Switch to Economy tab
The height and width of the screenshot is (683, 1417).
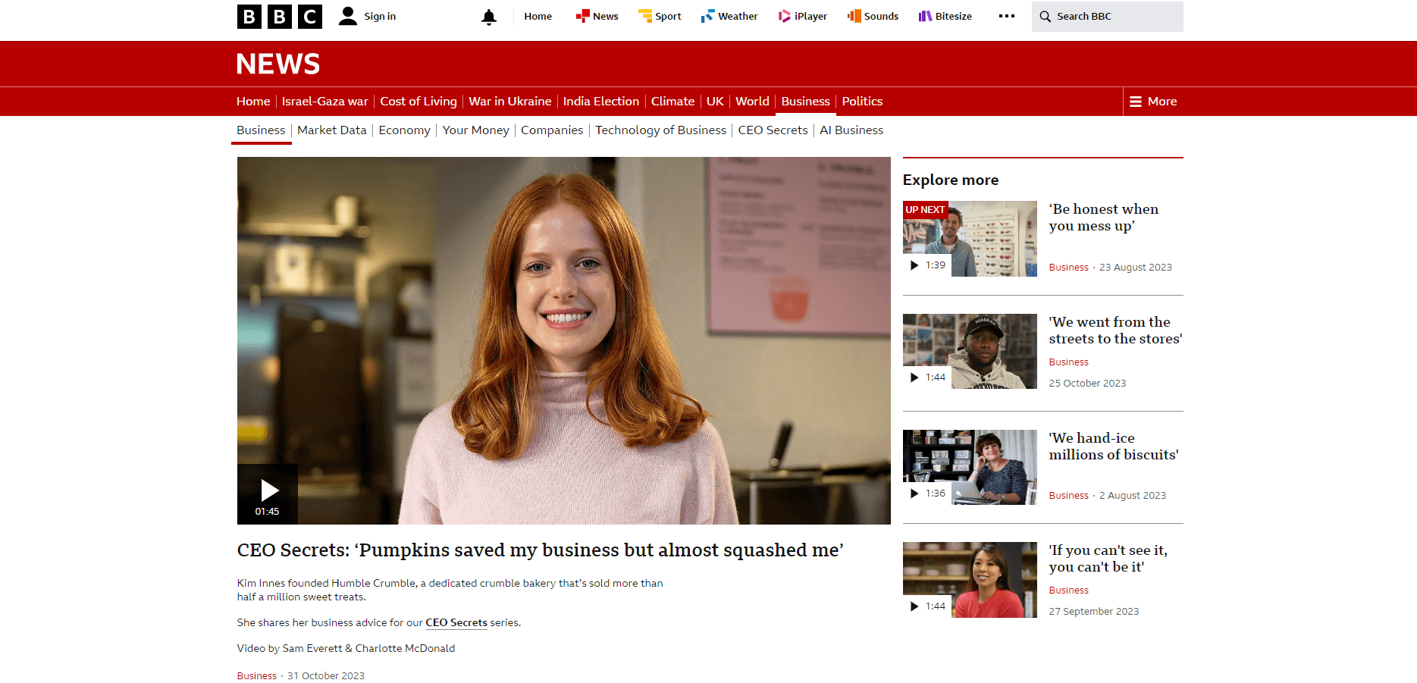click(x=404, y=130)
